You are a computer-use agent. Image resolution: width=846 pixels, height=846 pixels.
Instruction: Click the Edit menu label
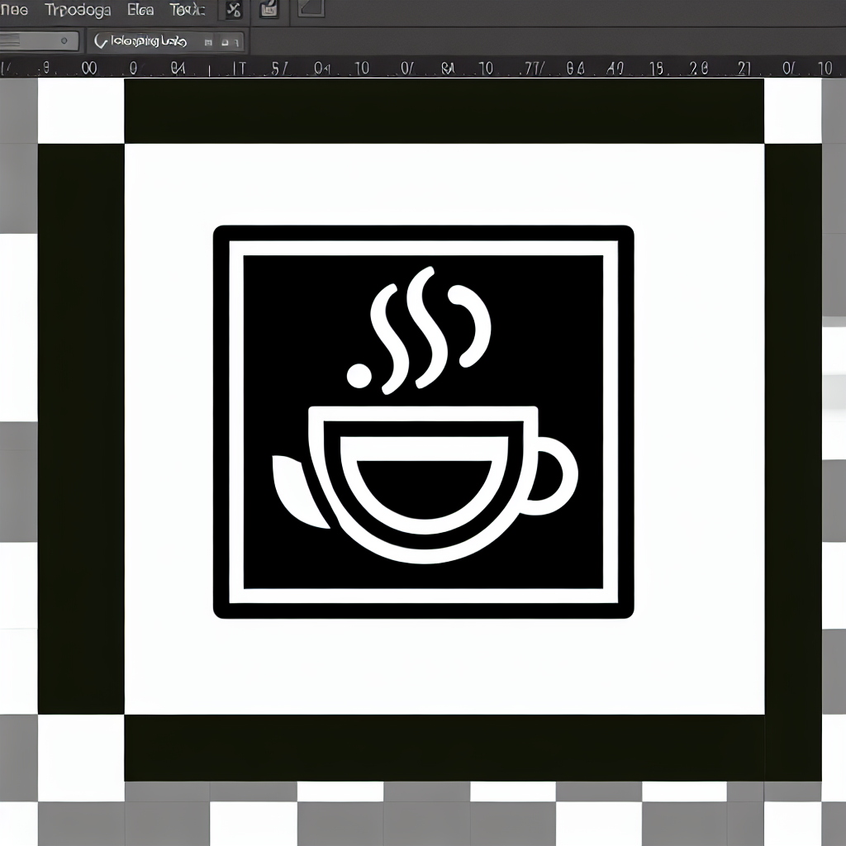point(139,11)
